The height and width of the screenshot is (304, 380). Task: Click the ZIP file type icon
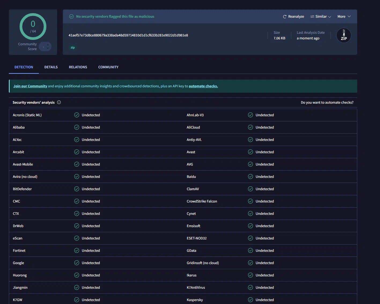(344, 35)
